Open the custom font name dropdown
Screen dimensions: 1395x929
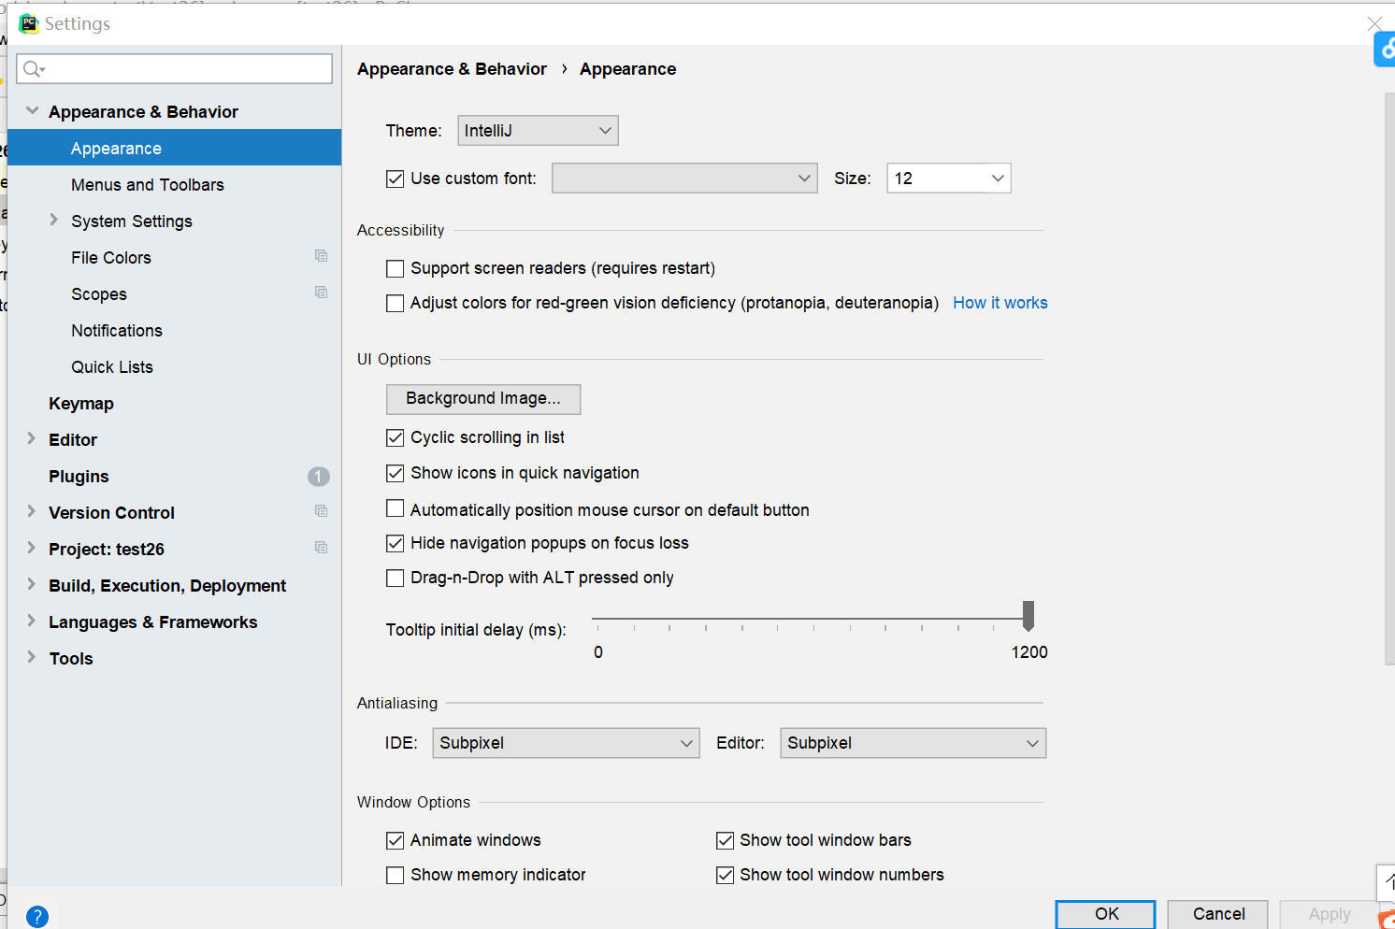(684, 179)
